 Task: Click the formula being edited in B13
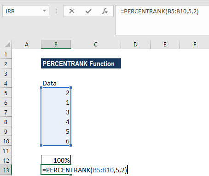pos(85,170)
